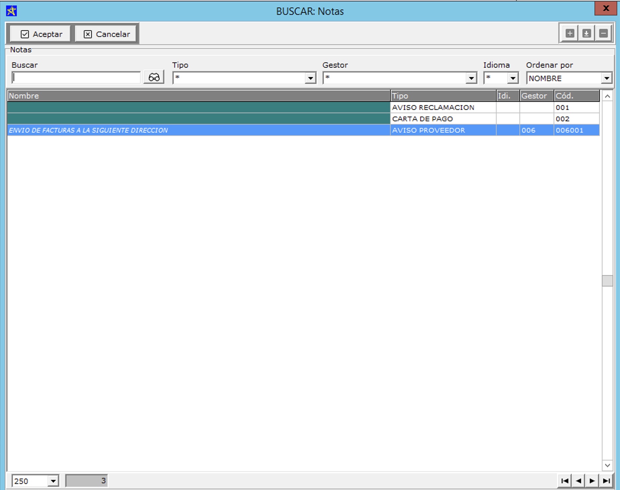Jump to last record arrow
The width and height of the screenshot is (620, 490).
pyautogui.click(x=606, y=481)
